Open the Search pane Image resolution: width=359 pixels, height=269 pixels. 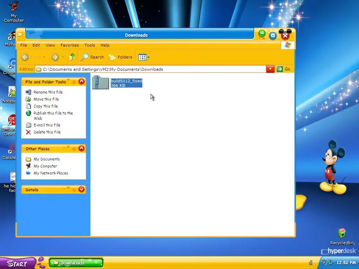(x=92, y=57)
